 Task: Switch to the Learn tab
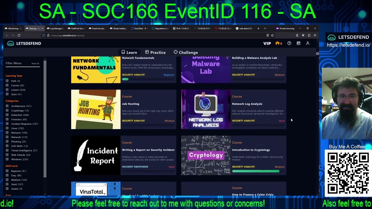tap(129, 53)
